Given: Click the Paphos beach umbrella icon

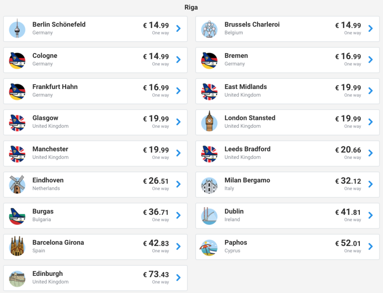Looking at the screenshot, I should [209, 246].
